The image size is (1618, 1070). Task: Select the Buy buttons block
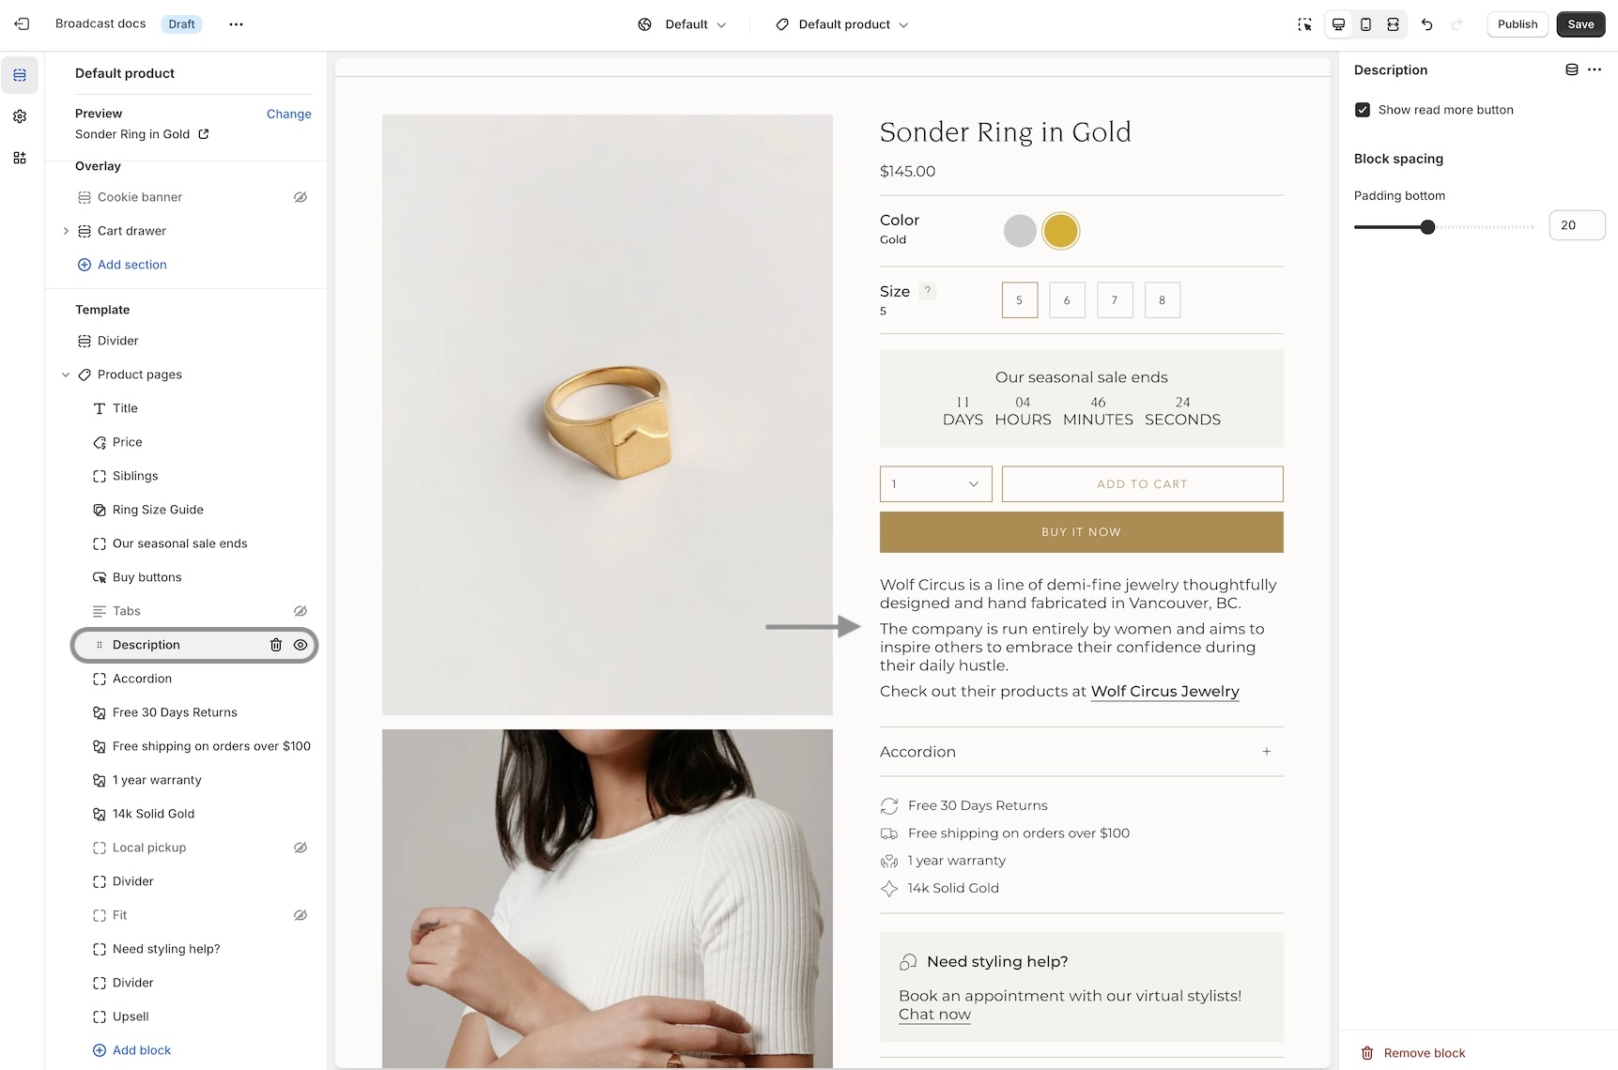146,577
